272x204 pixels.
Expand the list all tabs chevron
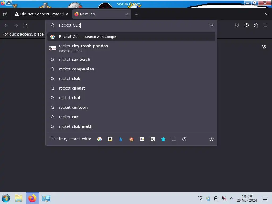tap(267, 14)
